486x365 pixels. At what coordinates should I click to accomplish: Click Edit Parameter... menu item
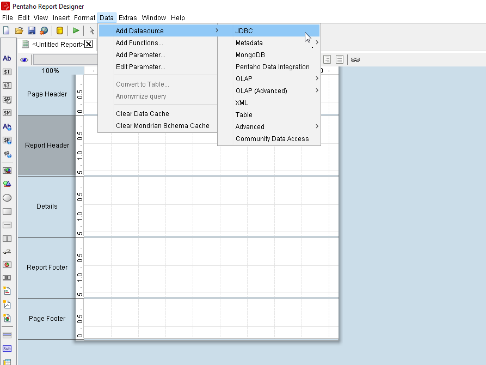pos(158,66)
